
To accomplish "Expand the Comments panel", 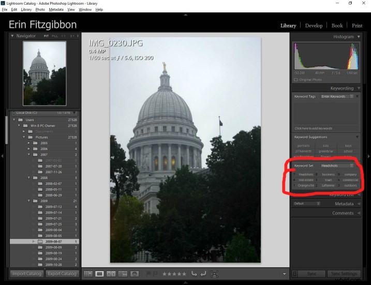I will (x=359, y=213).
